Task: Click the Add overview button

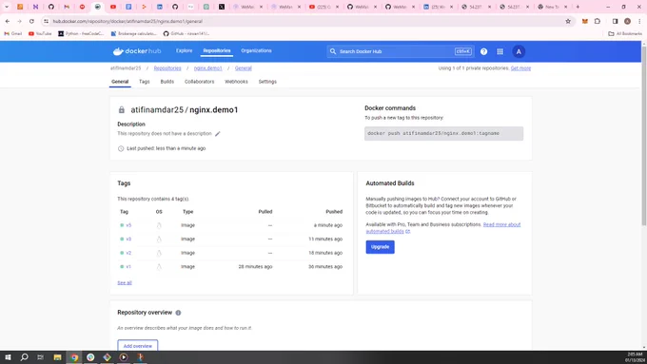Action: click(138, 345)
